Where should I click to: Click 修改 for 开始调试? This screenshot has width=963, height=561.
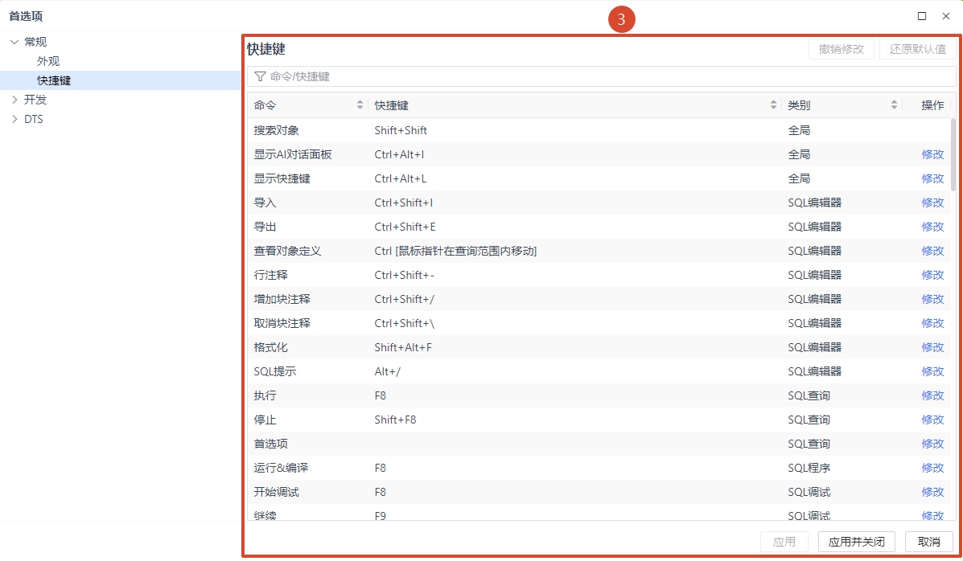pyautogui.click(x=932, y=492)
